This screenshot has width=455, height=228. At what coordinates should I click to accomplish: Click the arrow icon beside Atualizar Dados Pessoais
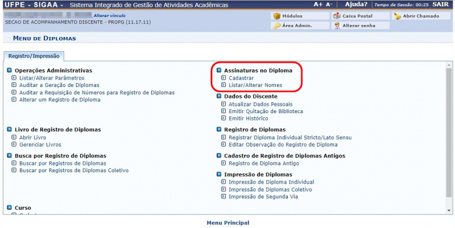(x=223, y=104)
